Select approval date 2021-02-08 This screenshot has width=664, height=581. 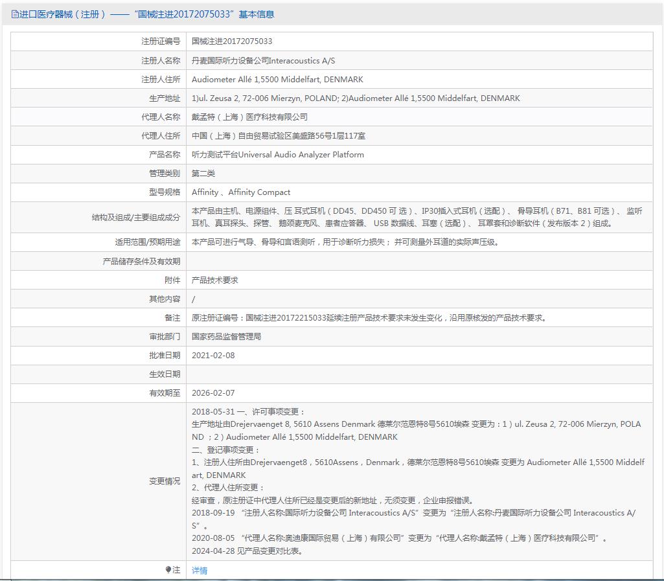click(x=213, y=356)
